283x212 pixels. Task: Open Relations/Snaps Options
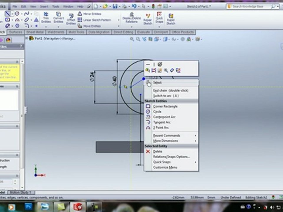coord(172,157)
